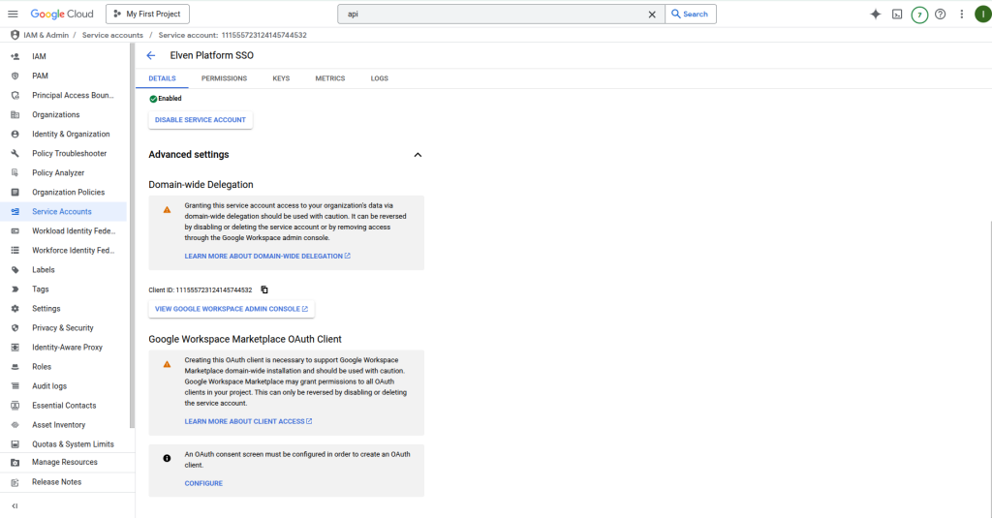Click the Organizations sidebar icon
This screenshot has height=518, width=992.
click(15, 114)
